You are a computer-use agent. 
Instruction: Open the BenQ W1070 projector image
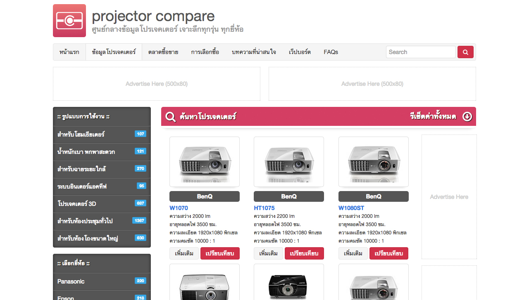[x=205, y=162]
